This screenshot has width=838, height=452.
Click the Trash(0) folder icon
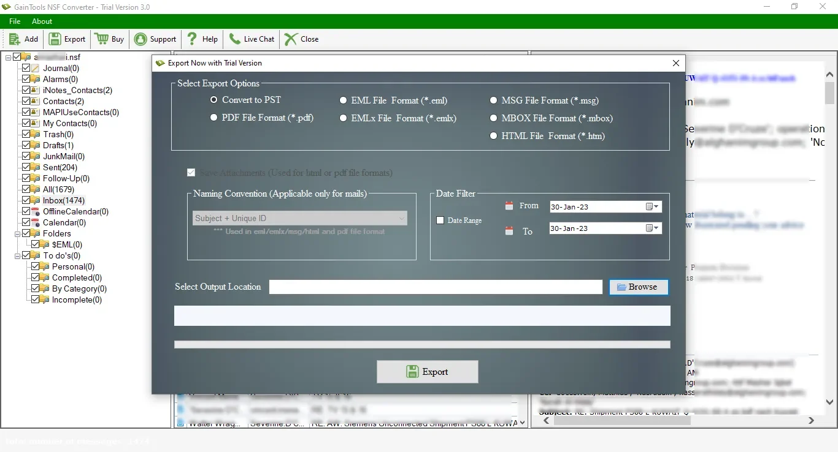pyautogui.click(x=36, y=135)
